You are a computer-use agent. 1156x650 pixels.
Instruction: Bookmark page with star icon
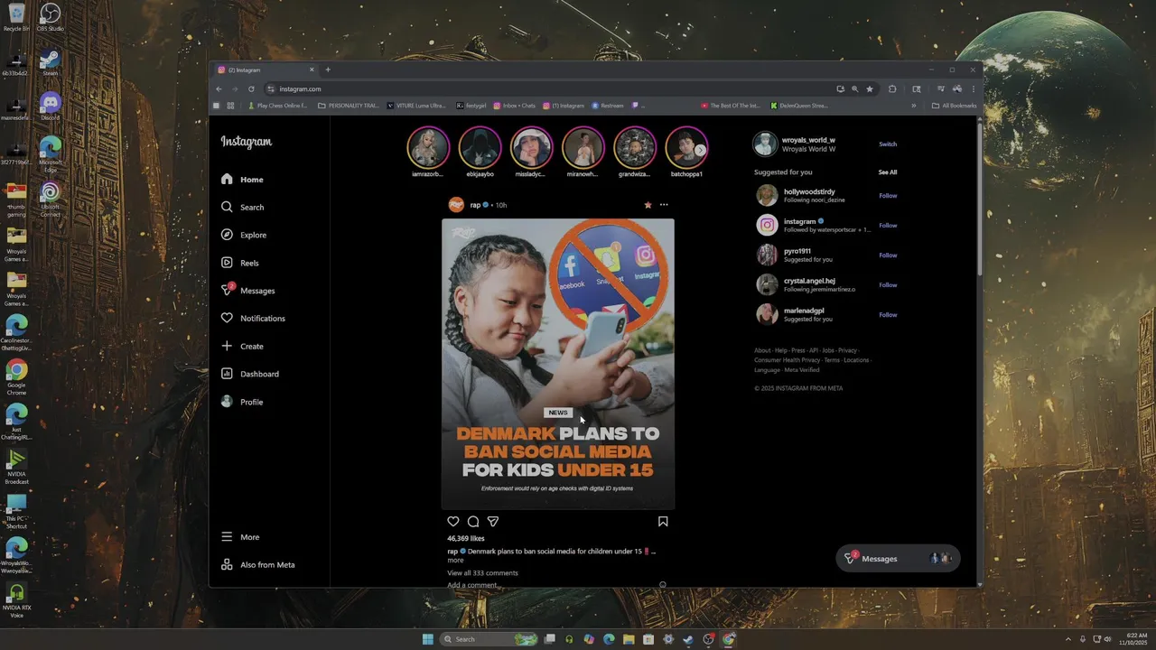(x=870, y=89)
